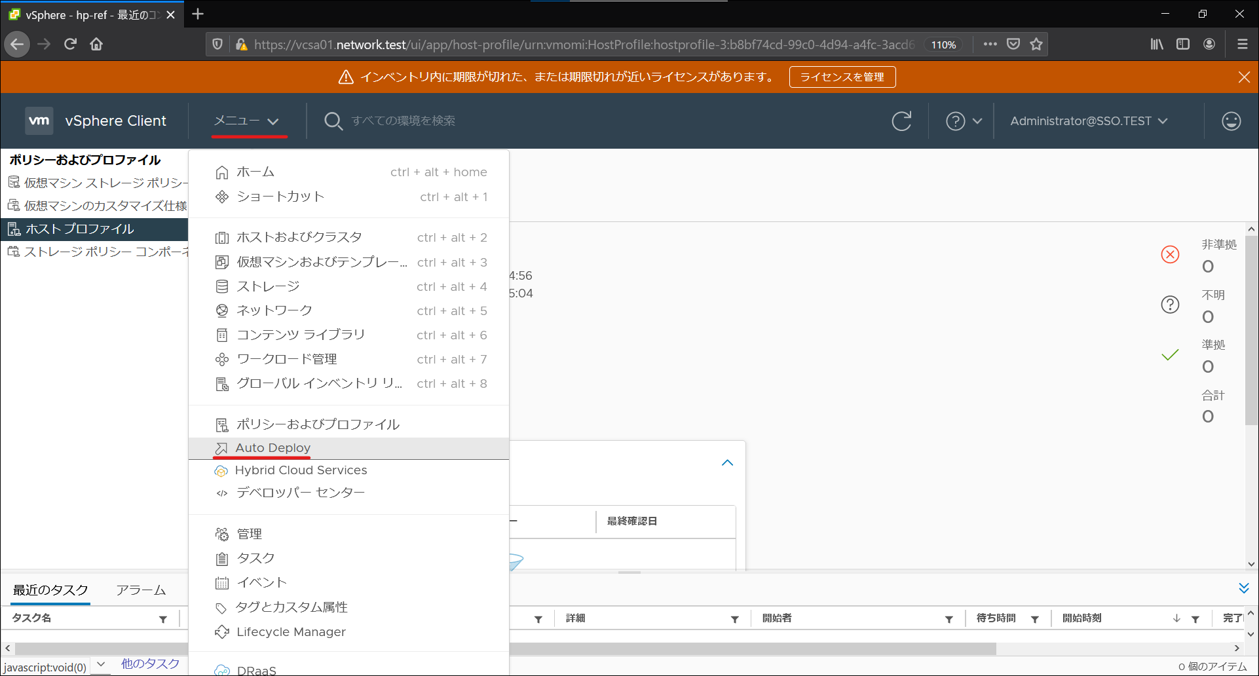Switch to the 最近のタスク tab
This screenshot has height=676, width=1259.
click(x=51, y=590)
